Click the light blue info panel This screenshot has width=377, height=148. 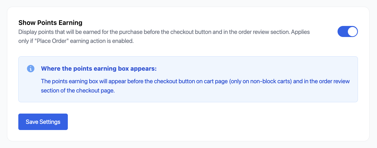pyautogui.click(x=188, y=79)
